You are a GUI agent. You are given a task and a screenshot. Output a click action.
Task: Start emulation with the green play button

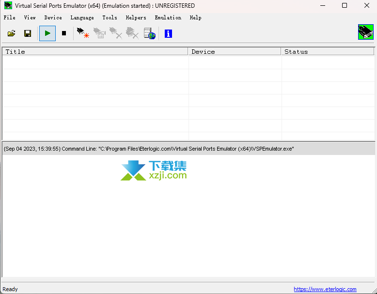click(47, 33)
